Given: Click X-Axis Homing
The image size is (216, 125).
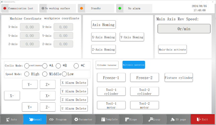Looking at the screenshot, I should point(103,37).
